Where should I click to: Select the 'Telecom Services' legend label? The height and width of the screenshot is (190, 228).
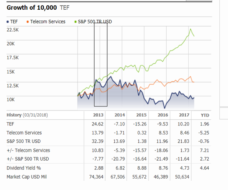point(48,22)
